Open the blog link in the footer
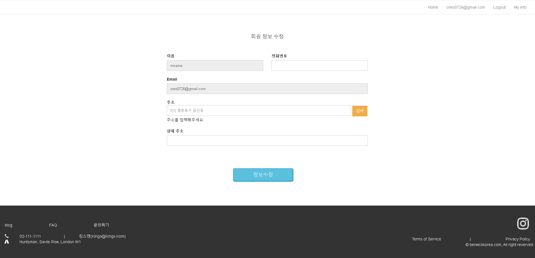 click(8, 225)
